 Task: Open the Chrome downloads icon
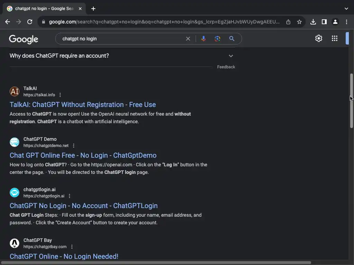[313, 22]
